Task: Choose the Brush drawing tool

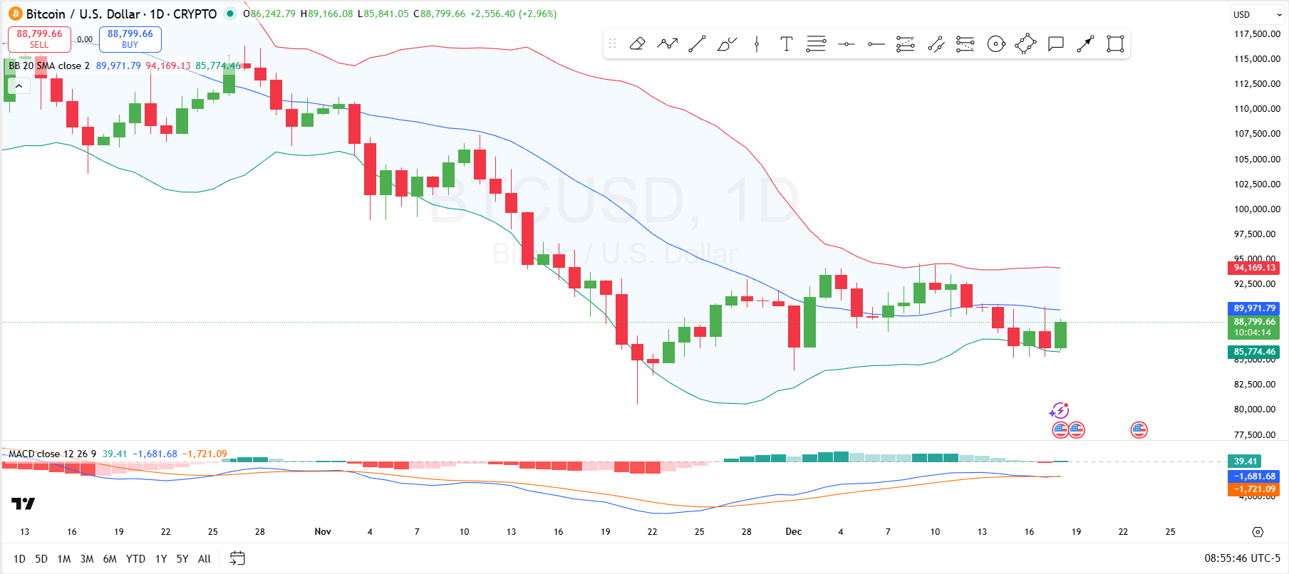Action: pos(727,44)
